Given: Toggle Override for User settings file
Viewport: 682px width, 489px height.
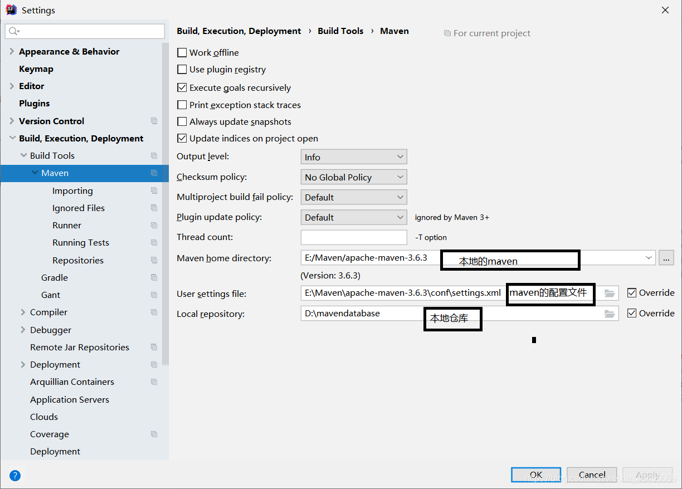Looking at the screenshot, I should click(x=632, y=292).
